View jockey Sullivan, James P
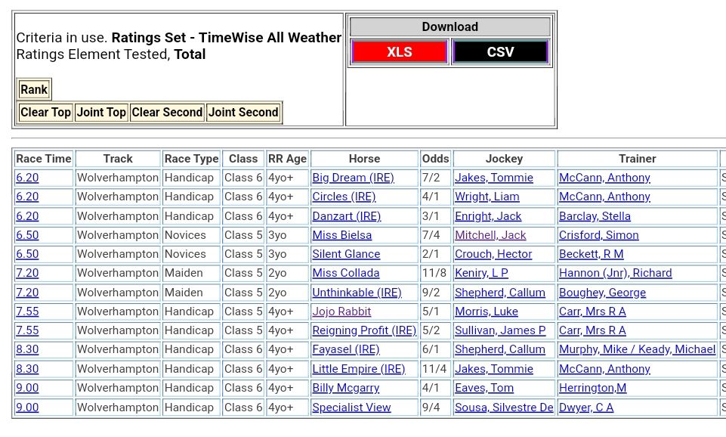Image resolution: width=726 pixels, height=437 pixels. point(499,330)
